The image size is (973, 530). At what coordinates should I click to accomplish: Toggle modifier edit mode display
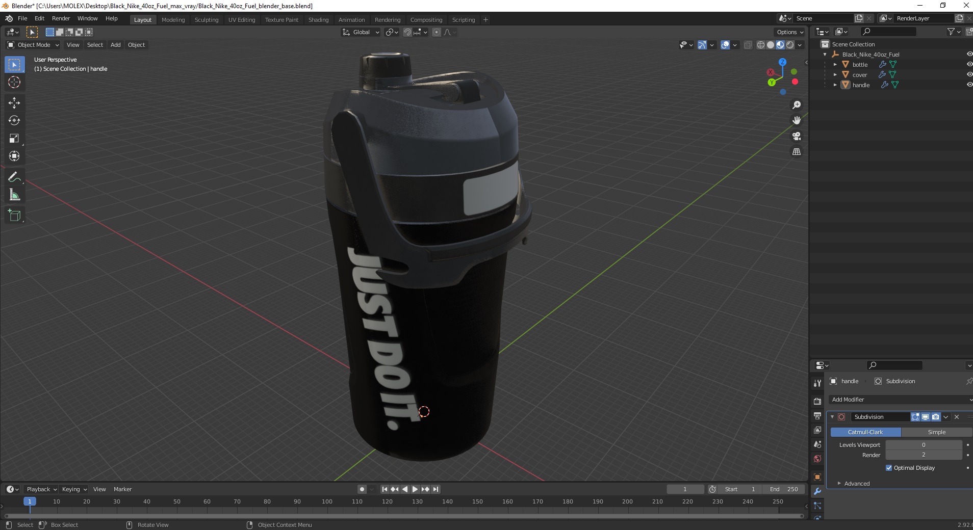915,417
